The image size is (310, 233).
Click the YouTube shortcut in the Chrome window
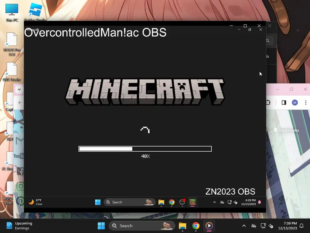19,156
